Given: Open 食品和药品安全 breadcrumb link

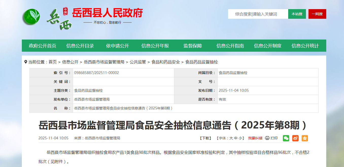Looking at the screenshot, I should [165, 62].
